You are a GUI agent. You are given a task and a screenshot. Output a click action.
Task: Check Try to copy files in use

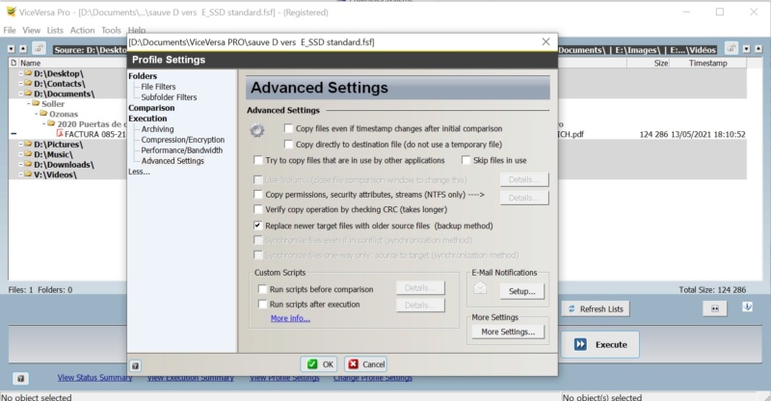258,160
